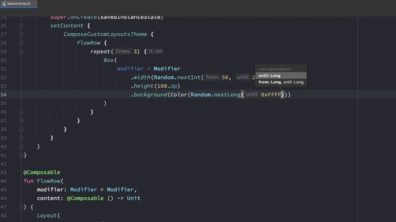Click '.background' on line 34

tap(148, 94)
